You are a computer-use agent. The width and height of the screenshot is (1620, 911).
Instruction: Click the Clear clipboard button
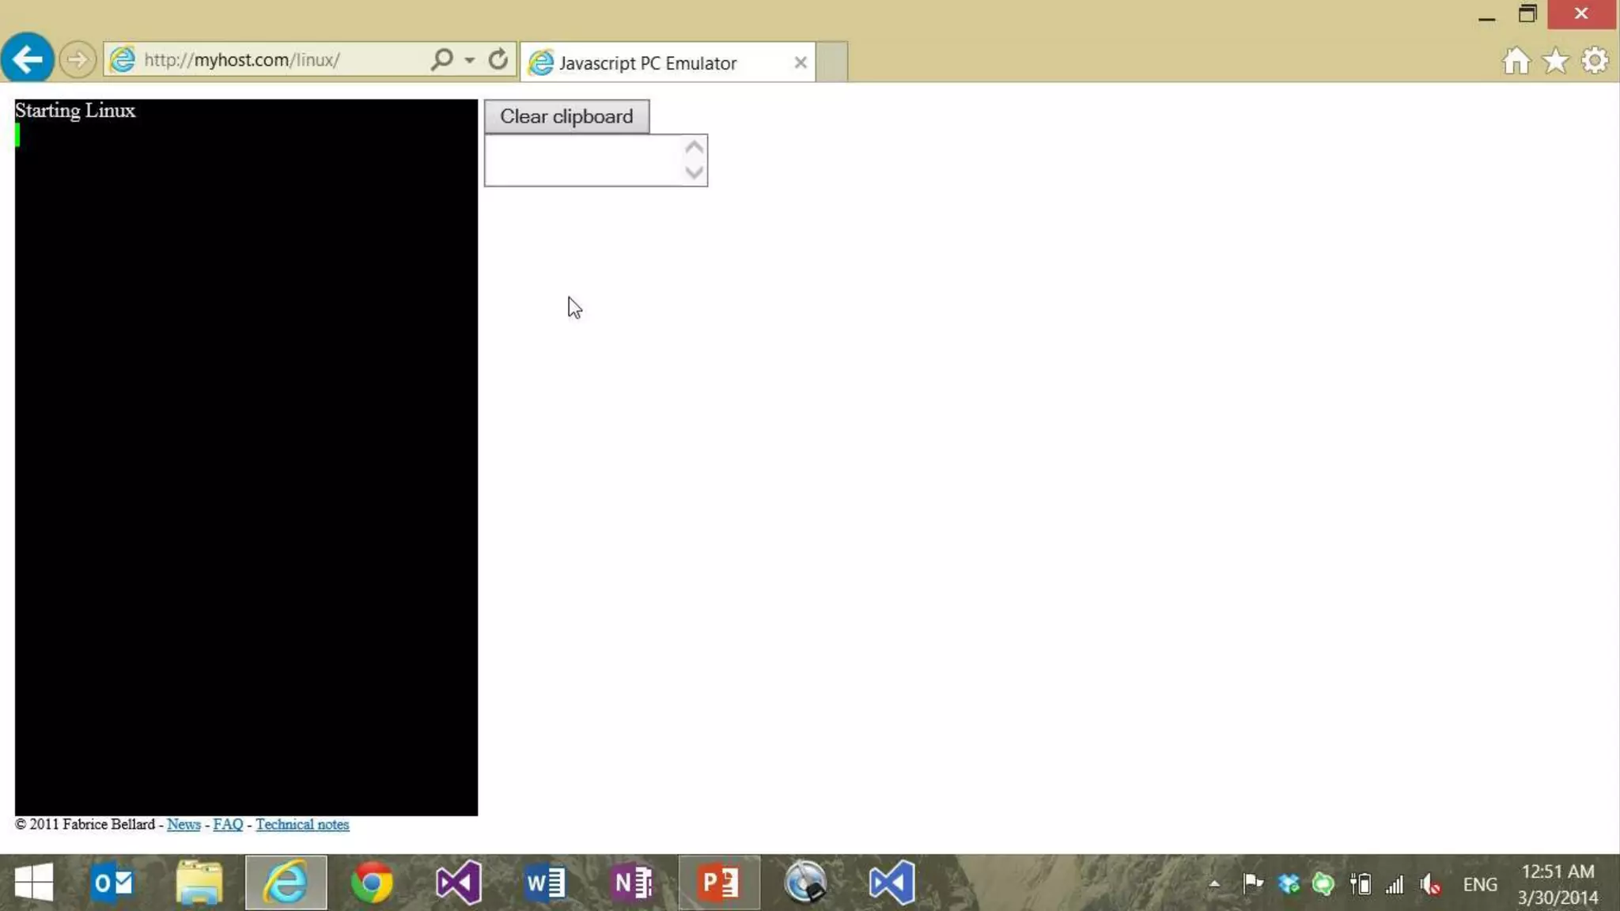click(x=566, y=116)
